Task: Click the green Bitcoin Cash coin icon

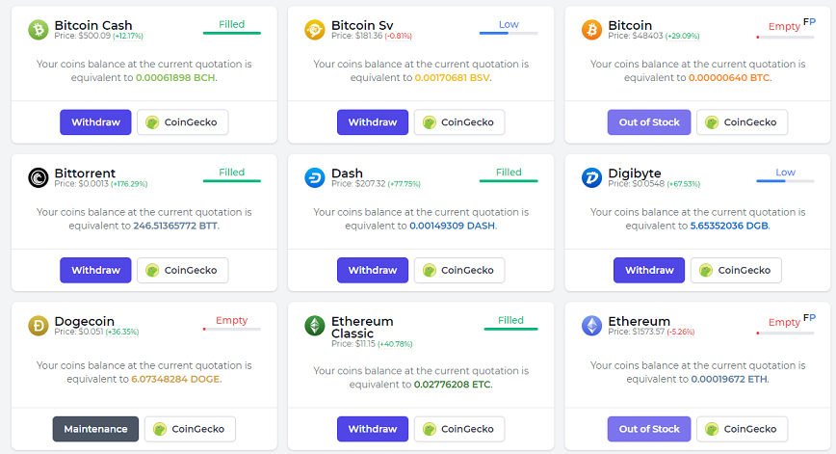Action: (x=38, y=29)
